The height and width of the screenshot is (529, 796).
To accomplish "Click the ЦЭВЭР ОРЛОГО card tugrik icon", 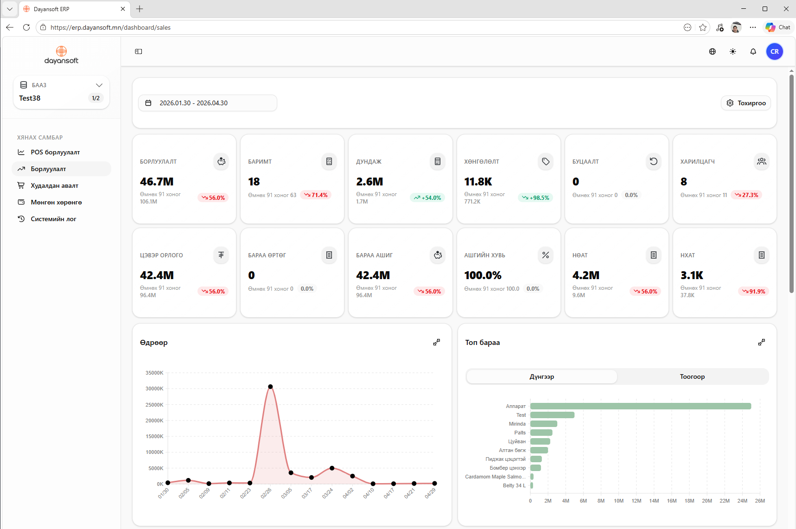I will 221,255.
